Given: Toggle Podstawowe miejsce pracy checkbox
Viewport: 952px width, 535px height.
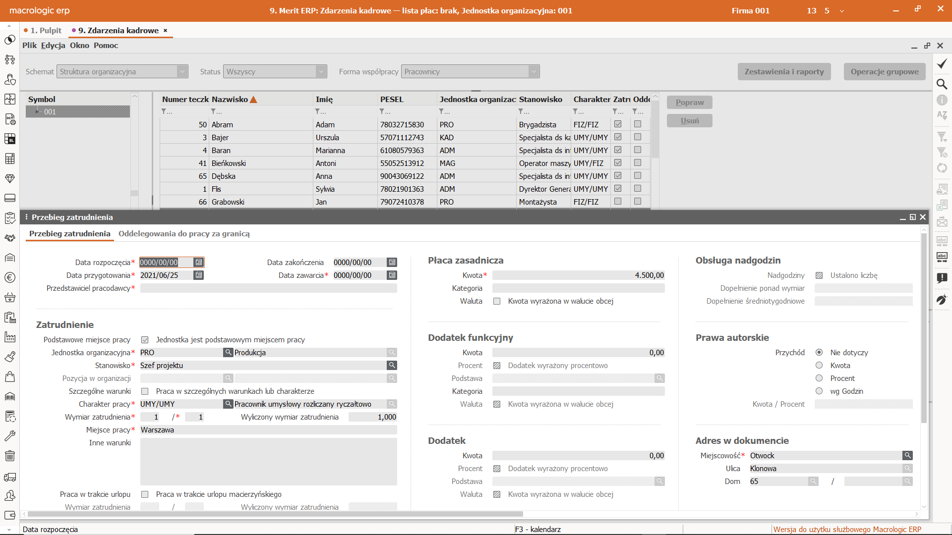Looking at the screenshot, I should (145, 340).
